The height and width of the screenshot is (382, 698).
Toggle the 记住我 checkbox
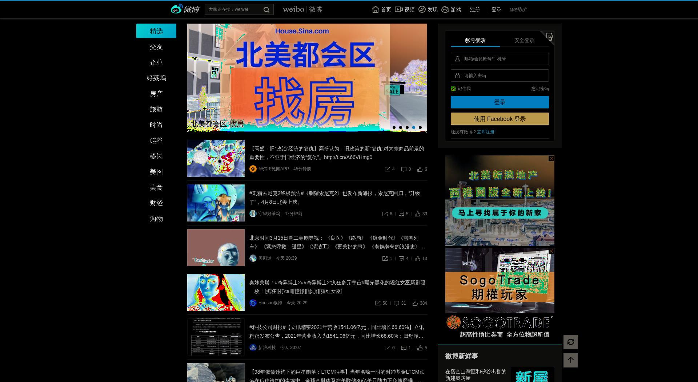point(453,89)
